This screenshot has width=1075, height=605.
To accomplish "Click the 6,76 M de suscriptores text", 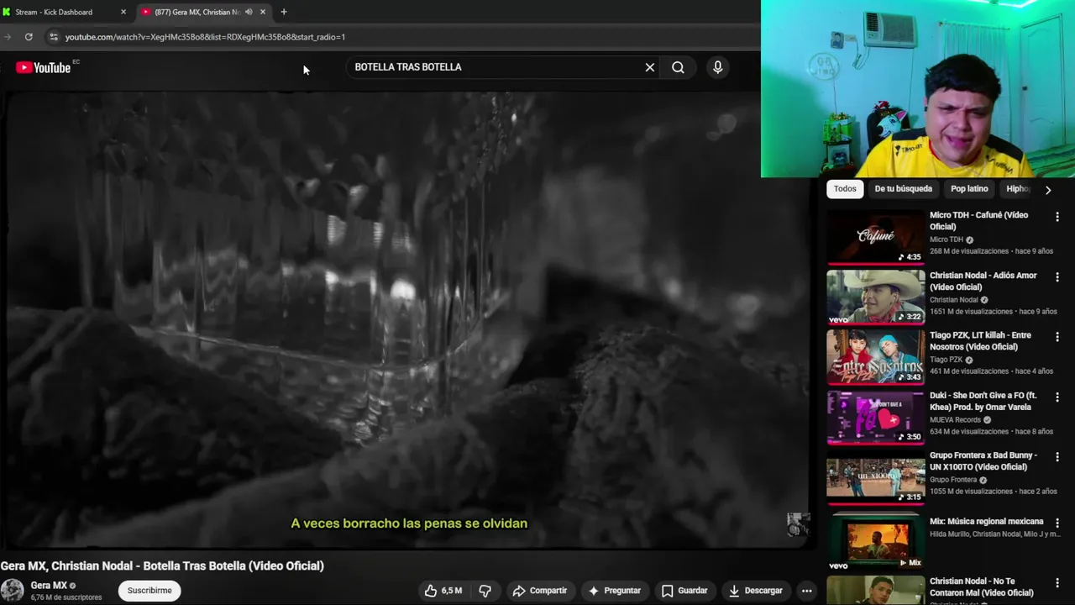I will (x=66, y=597).
